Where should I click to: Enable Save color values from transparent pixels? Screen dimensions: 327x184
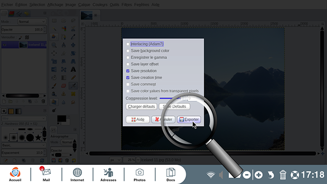click(128, 91)
